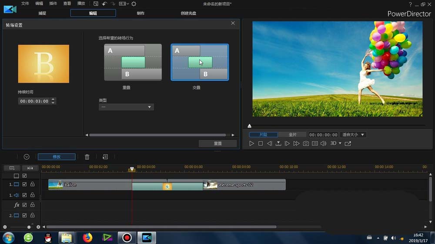Click the save project icon in top toolbar
Viewport: 435px width, 244px height.
(x=96, y=3)
